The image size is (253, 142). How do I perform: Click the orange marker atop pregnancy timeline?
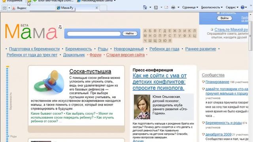[8, 67]
